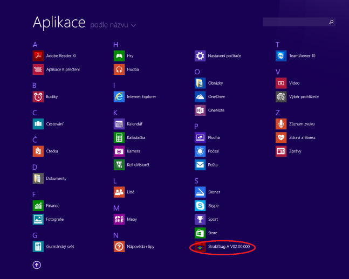349x279 pixels.
Task: Open the Cestování suitcase icon
Action: 38,124
